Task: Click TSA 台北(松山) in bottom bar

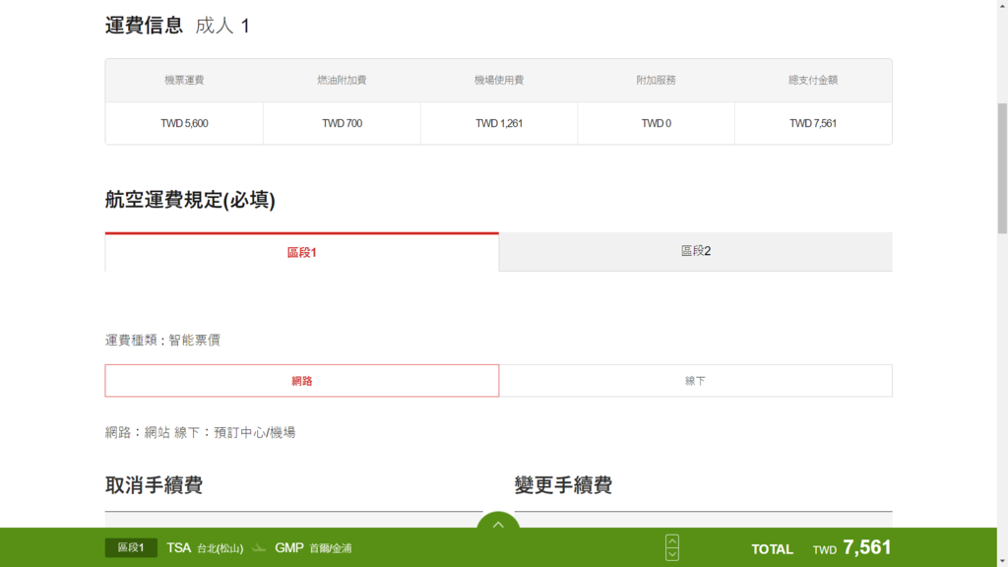Action: coord(205,548)
